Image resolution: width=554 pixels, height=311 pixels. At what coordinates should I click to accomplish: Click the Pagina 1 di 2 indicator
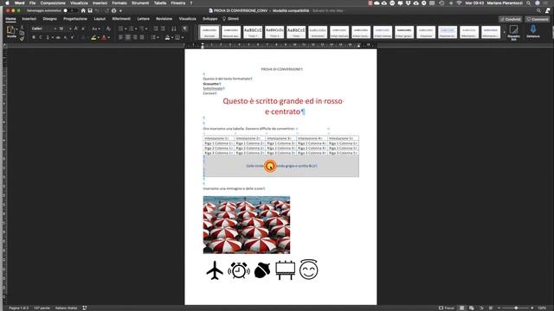pos(19,308)
